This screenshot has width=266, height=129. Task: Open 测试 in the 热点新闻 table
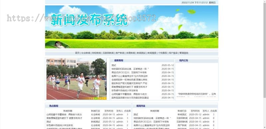click(x=49, y=122)
